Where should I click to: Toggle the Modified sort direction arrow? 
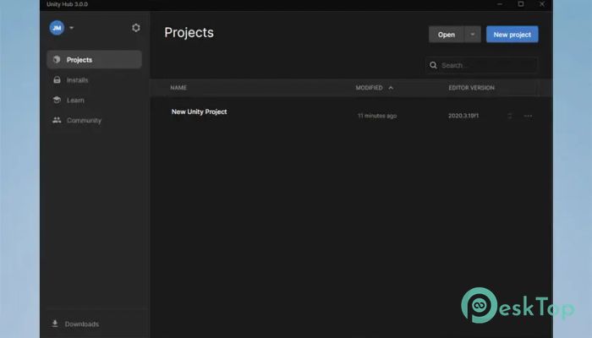391,88
